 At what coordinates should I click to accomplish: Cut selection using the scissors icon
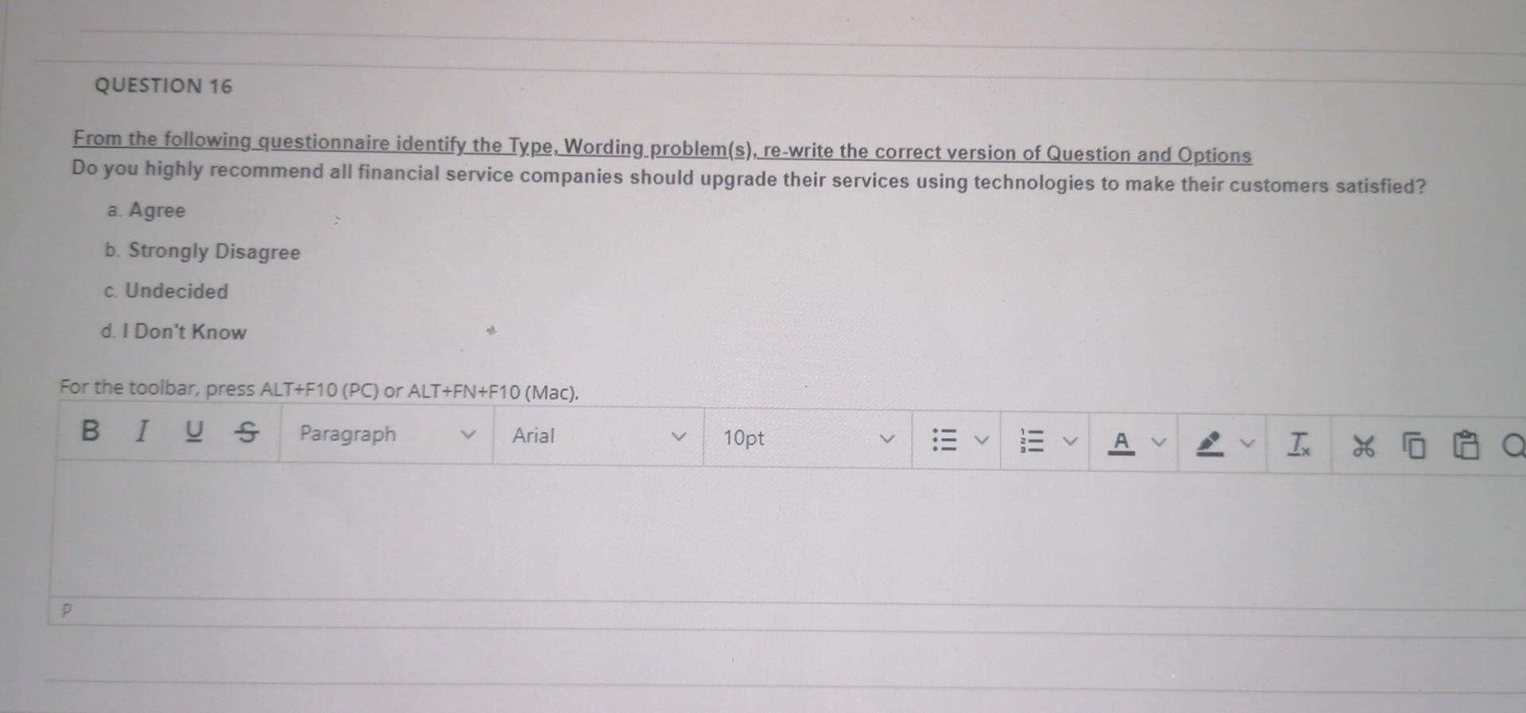coord(1363,446)
